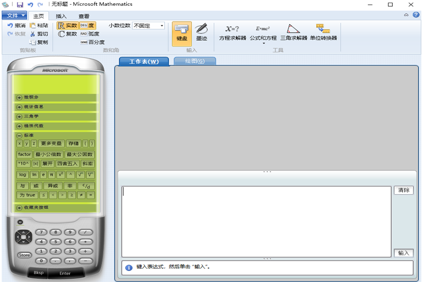Image resolution: width=424 pixels, height=282 pixels.
Task: Click the 清除 clear button
Action: 403,190
